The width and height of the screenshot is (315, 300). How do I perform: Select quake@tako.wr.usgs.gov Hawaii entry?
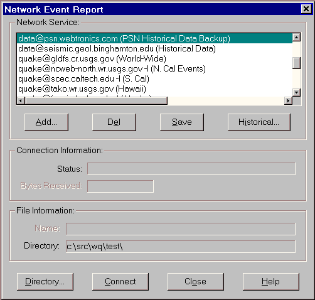(x=154, y=88)
